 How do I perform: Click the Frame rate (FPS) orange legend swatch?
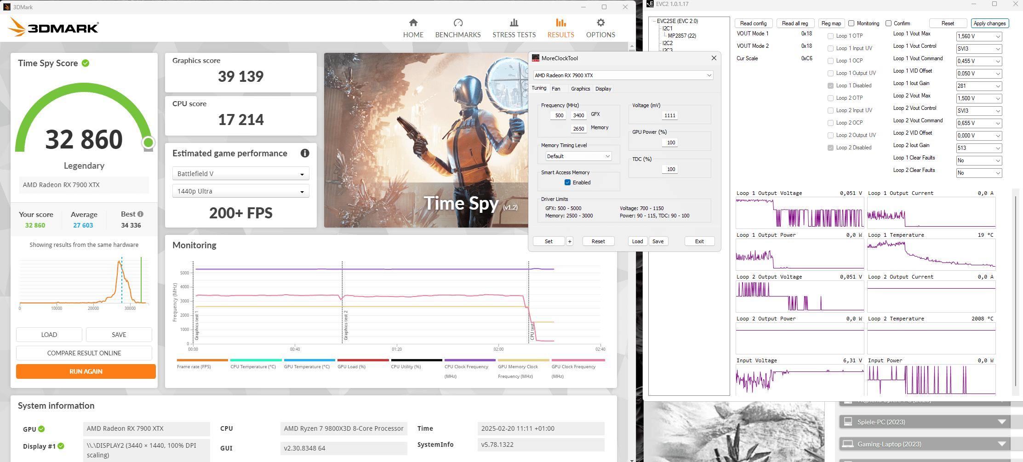tap(202, 360)
